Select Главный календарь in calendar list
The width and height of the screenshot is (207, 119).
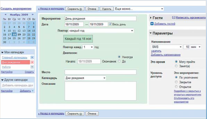(x=14, y=58)
